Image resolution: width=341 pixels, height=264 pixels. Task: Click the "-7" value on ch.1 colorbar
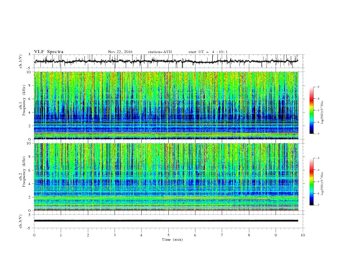(318, 134)
